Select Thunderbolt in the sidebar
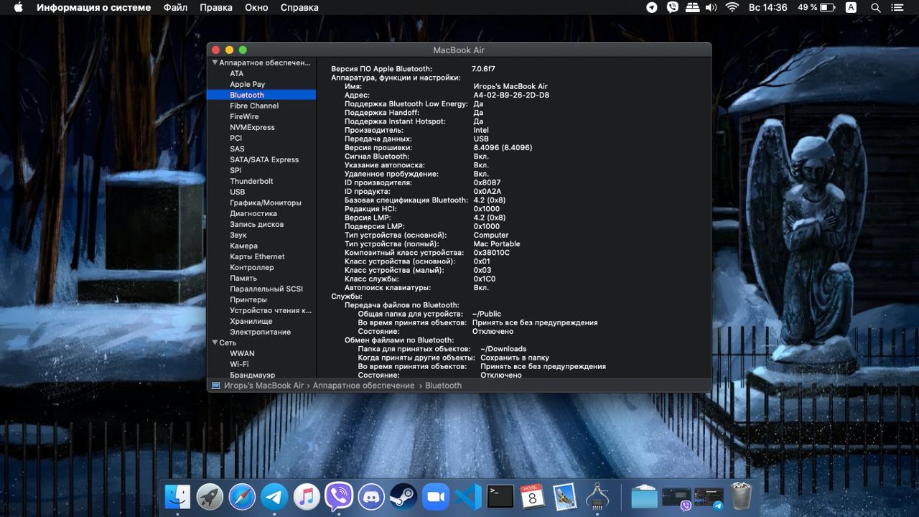Screen dimensions: 919x517 pyautogui.click(x=251, y=181)
